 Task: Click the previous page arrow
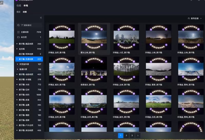115,136
